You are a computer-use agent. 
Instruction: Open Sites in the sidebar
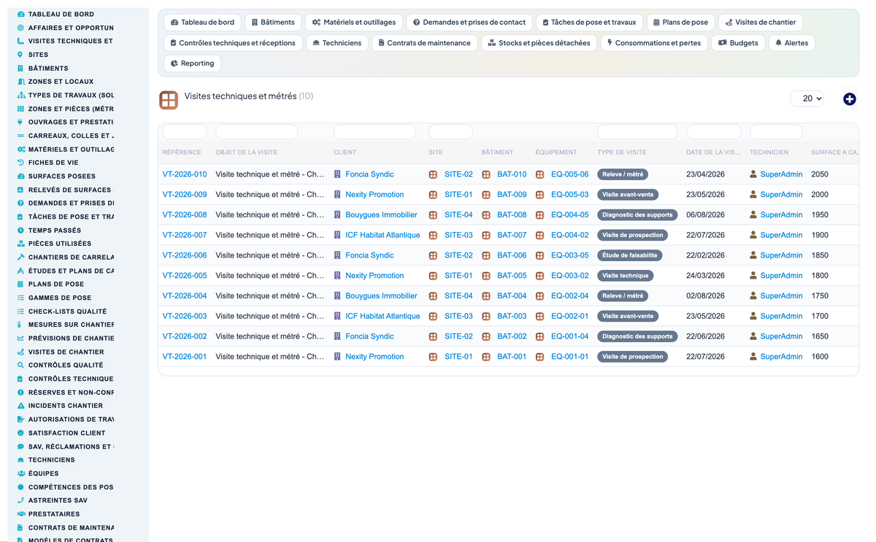[x=38, y=55]
